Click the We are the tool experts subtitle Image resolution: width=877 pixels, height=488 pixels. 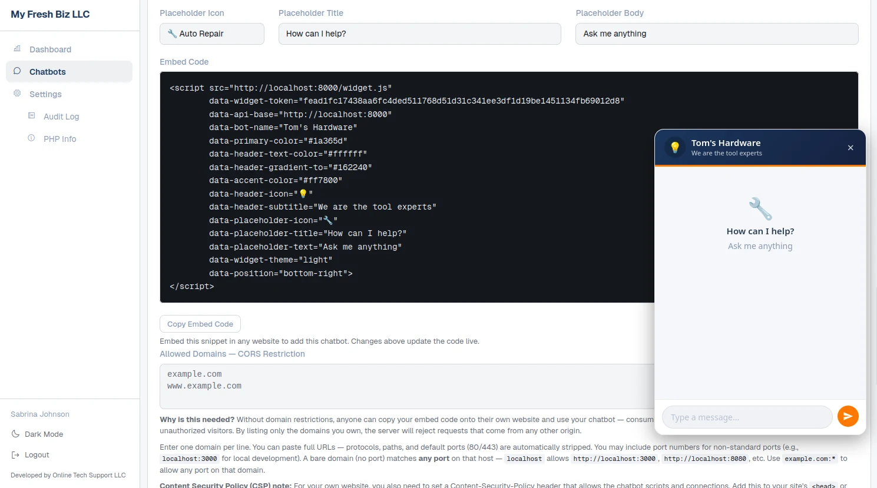726,153
